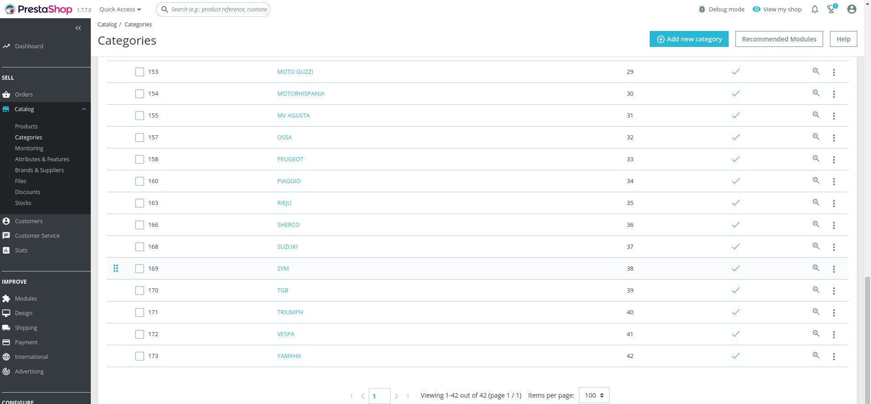Open the Dashboard sidebar item

click(x=29, y=46)
